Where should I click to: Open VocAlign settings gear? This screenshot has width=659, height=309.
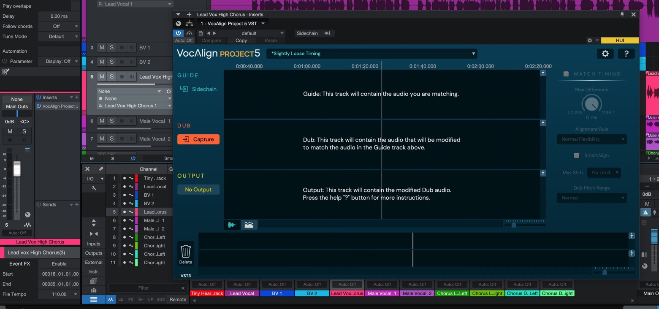point(605,54)
